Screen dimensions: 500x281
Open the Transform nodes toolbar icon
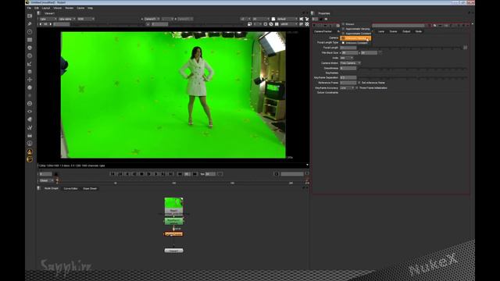[x=30, y=80]
